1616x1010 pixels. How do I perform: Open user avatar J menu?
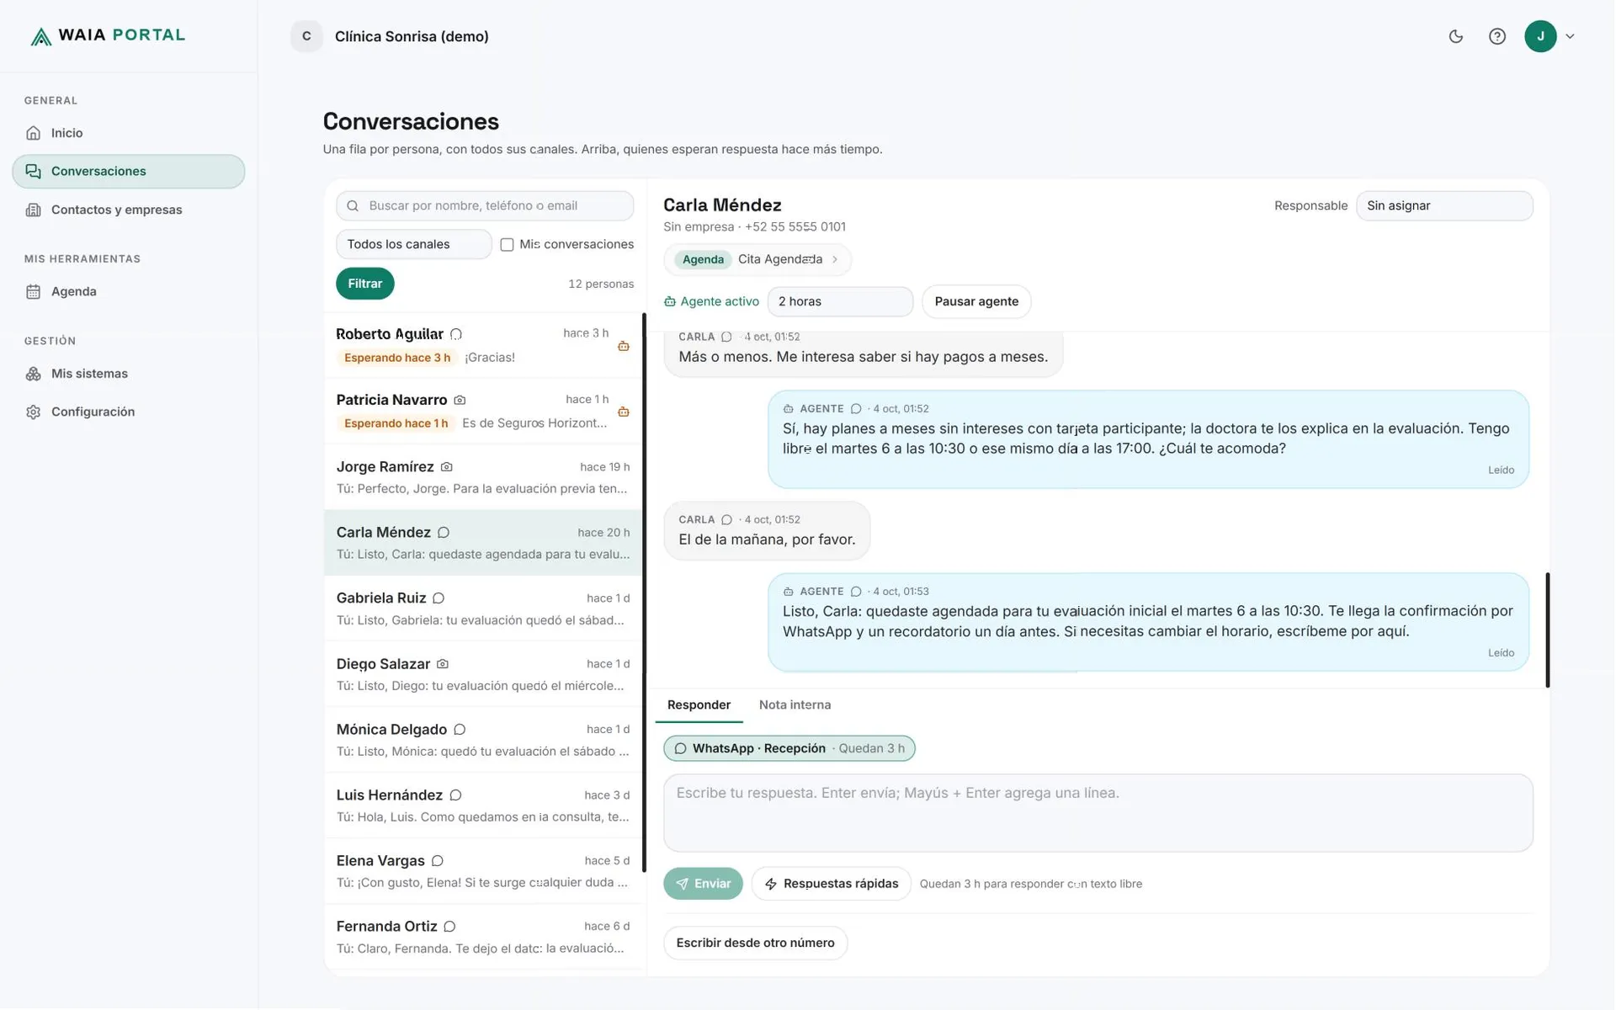(1549, 36)
